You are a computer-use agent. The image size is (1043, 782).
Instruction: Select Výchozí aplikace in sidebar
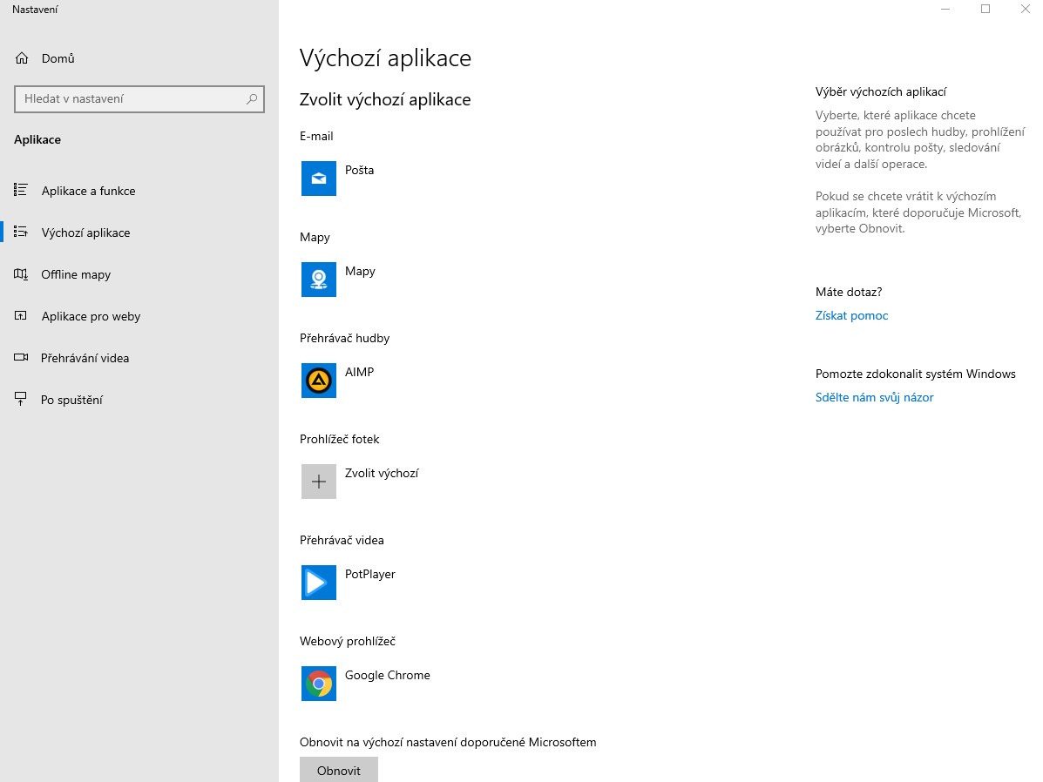tap(85, 233)
